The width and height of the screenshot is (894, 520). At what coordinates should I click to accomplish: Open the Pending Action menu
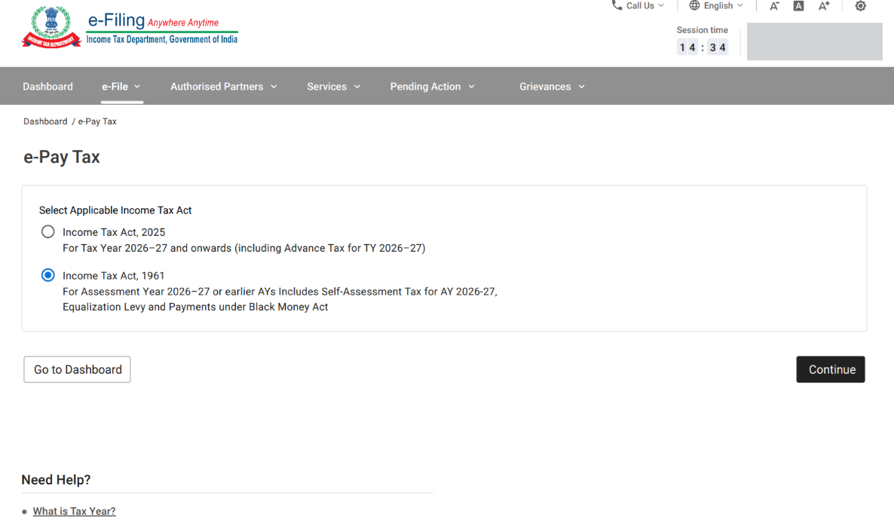[432, 87]
